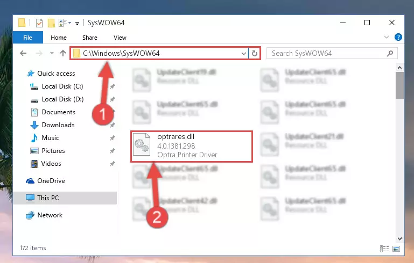Viewport: 414px width, 263px height.
Task: Select Quick access in navigation pane
Action: click(56, 74)
